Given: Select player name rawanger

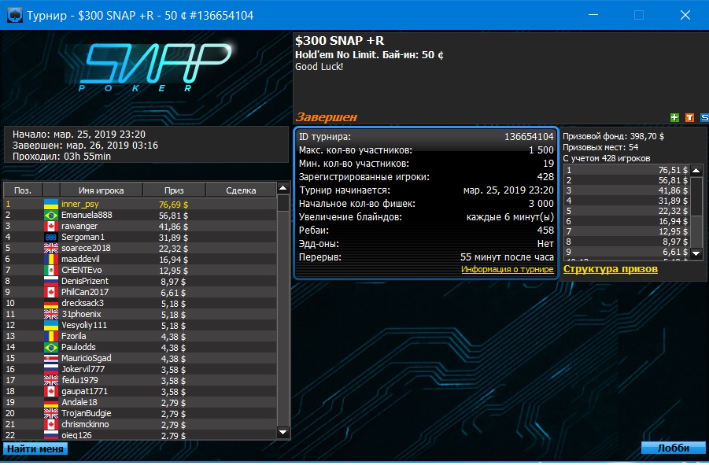Looking at the screenshot, I should [x=79, y=226].
